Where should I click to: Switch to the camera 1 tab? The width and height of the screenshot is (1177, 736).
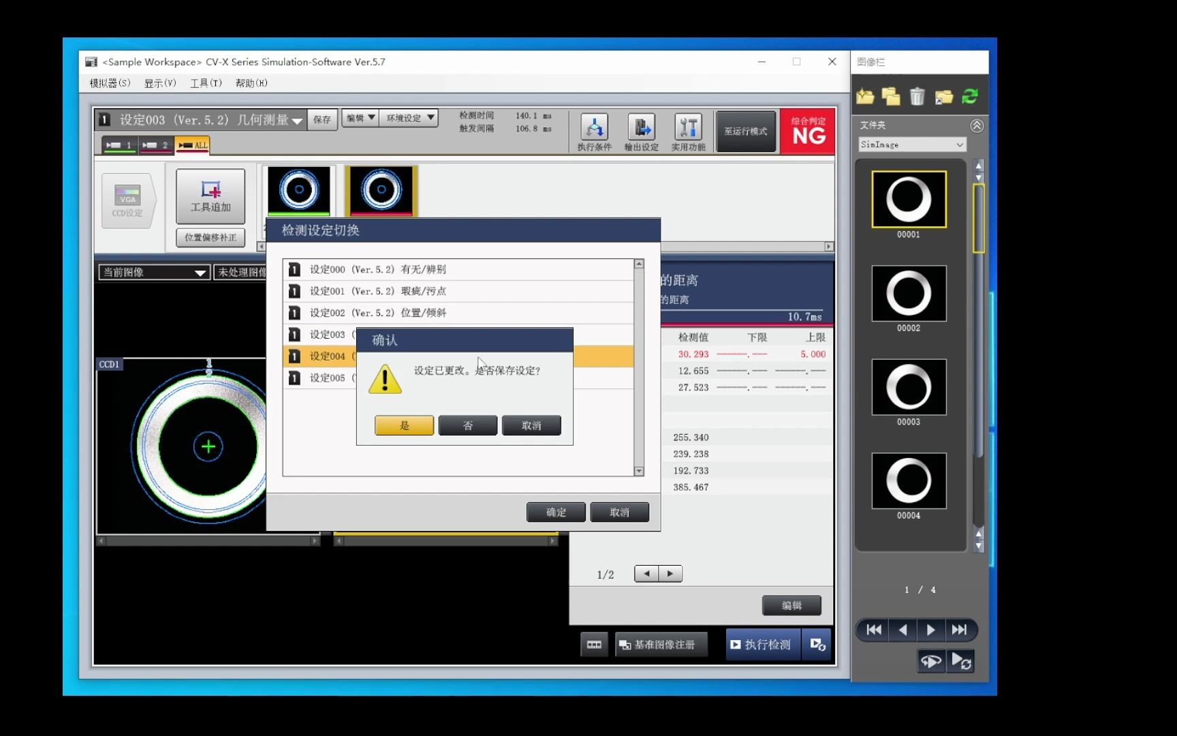click(119, 145)
